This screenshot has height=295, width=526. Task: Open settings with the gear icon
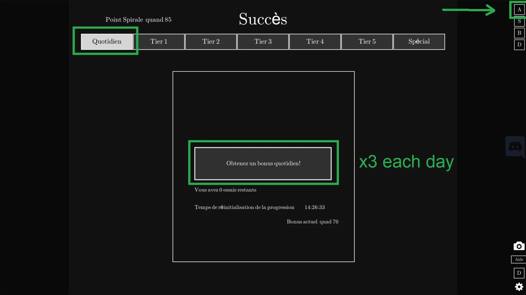(519, 287)
